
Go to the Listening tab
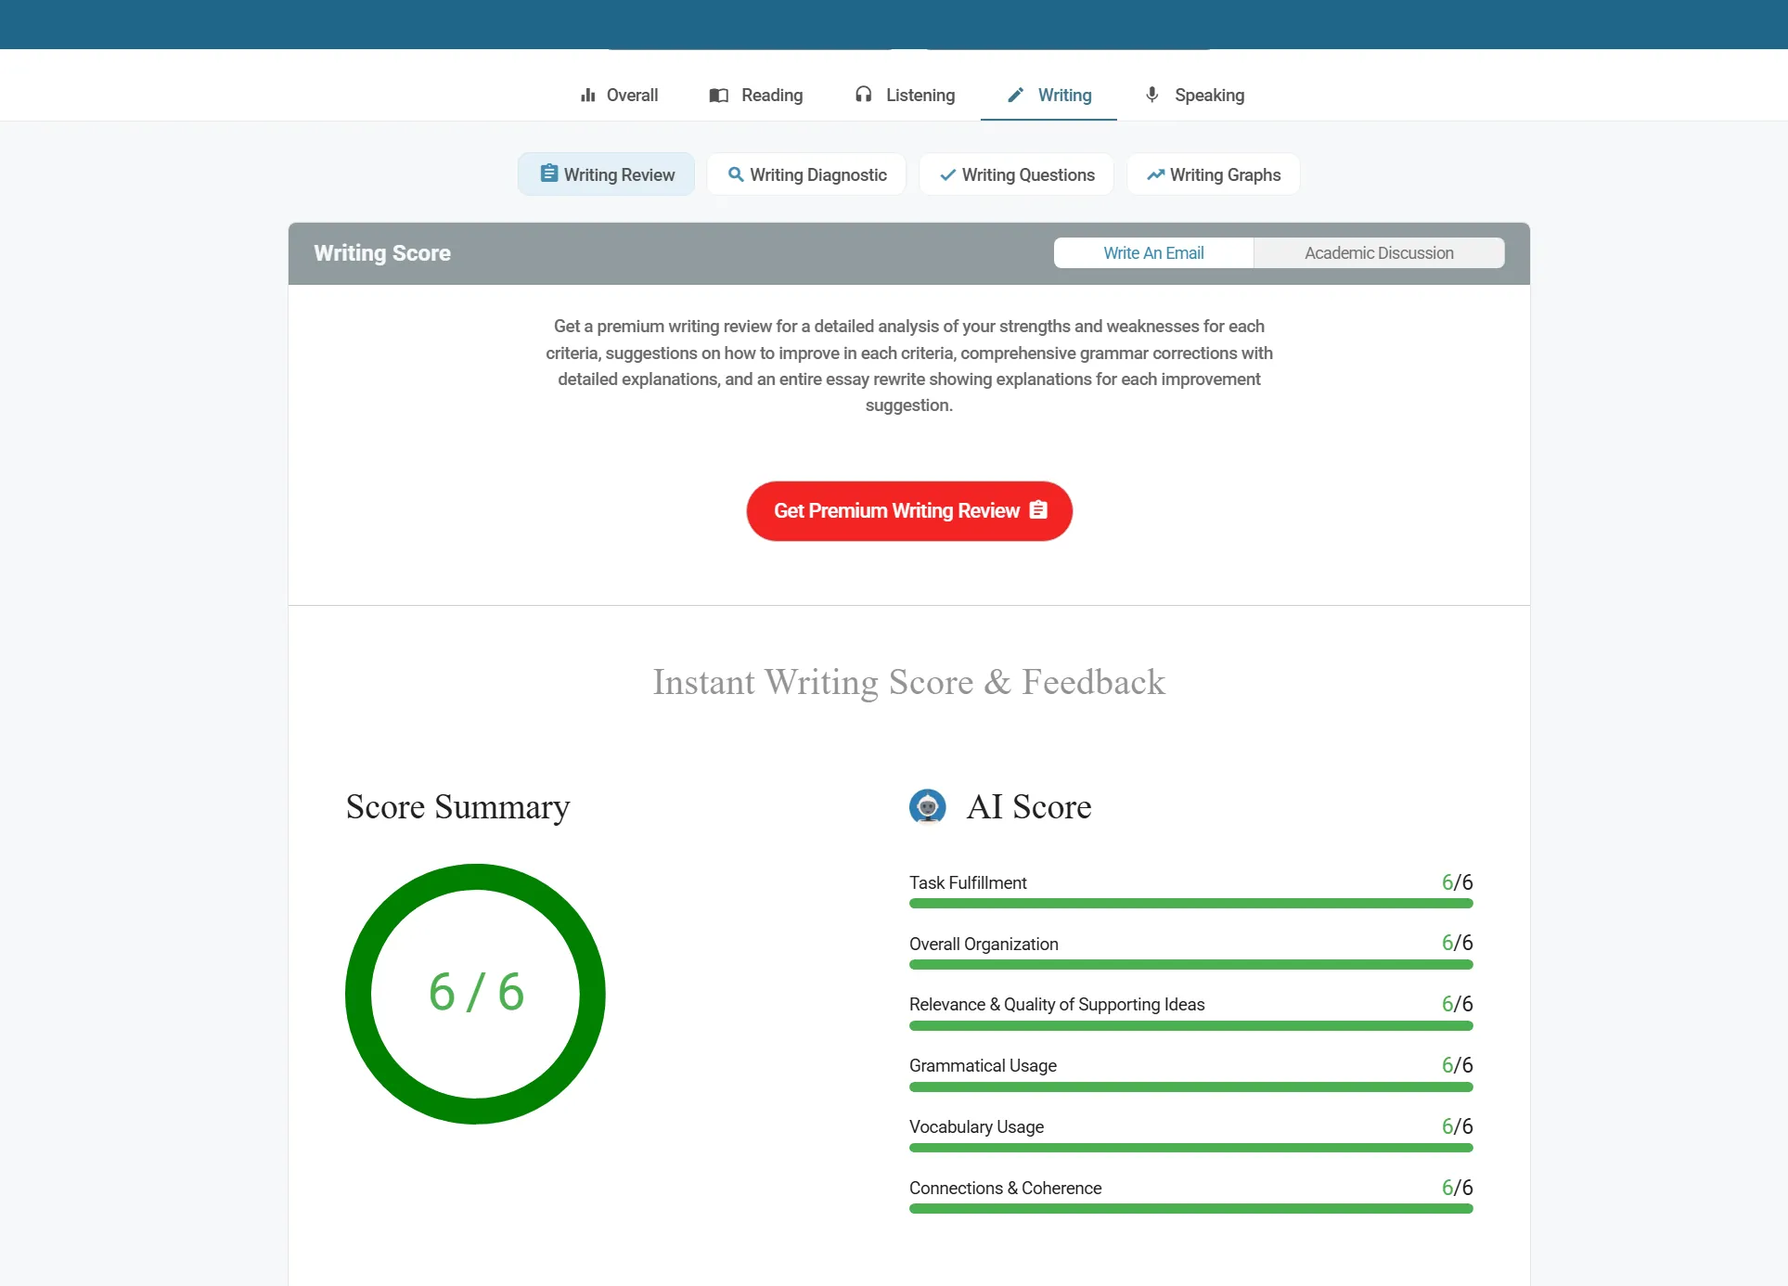[x=905, y=95]
